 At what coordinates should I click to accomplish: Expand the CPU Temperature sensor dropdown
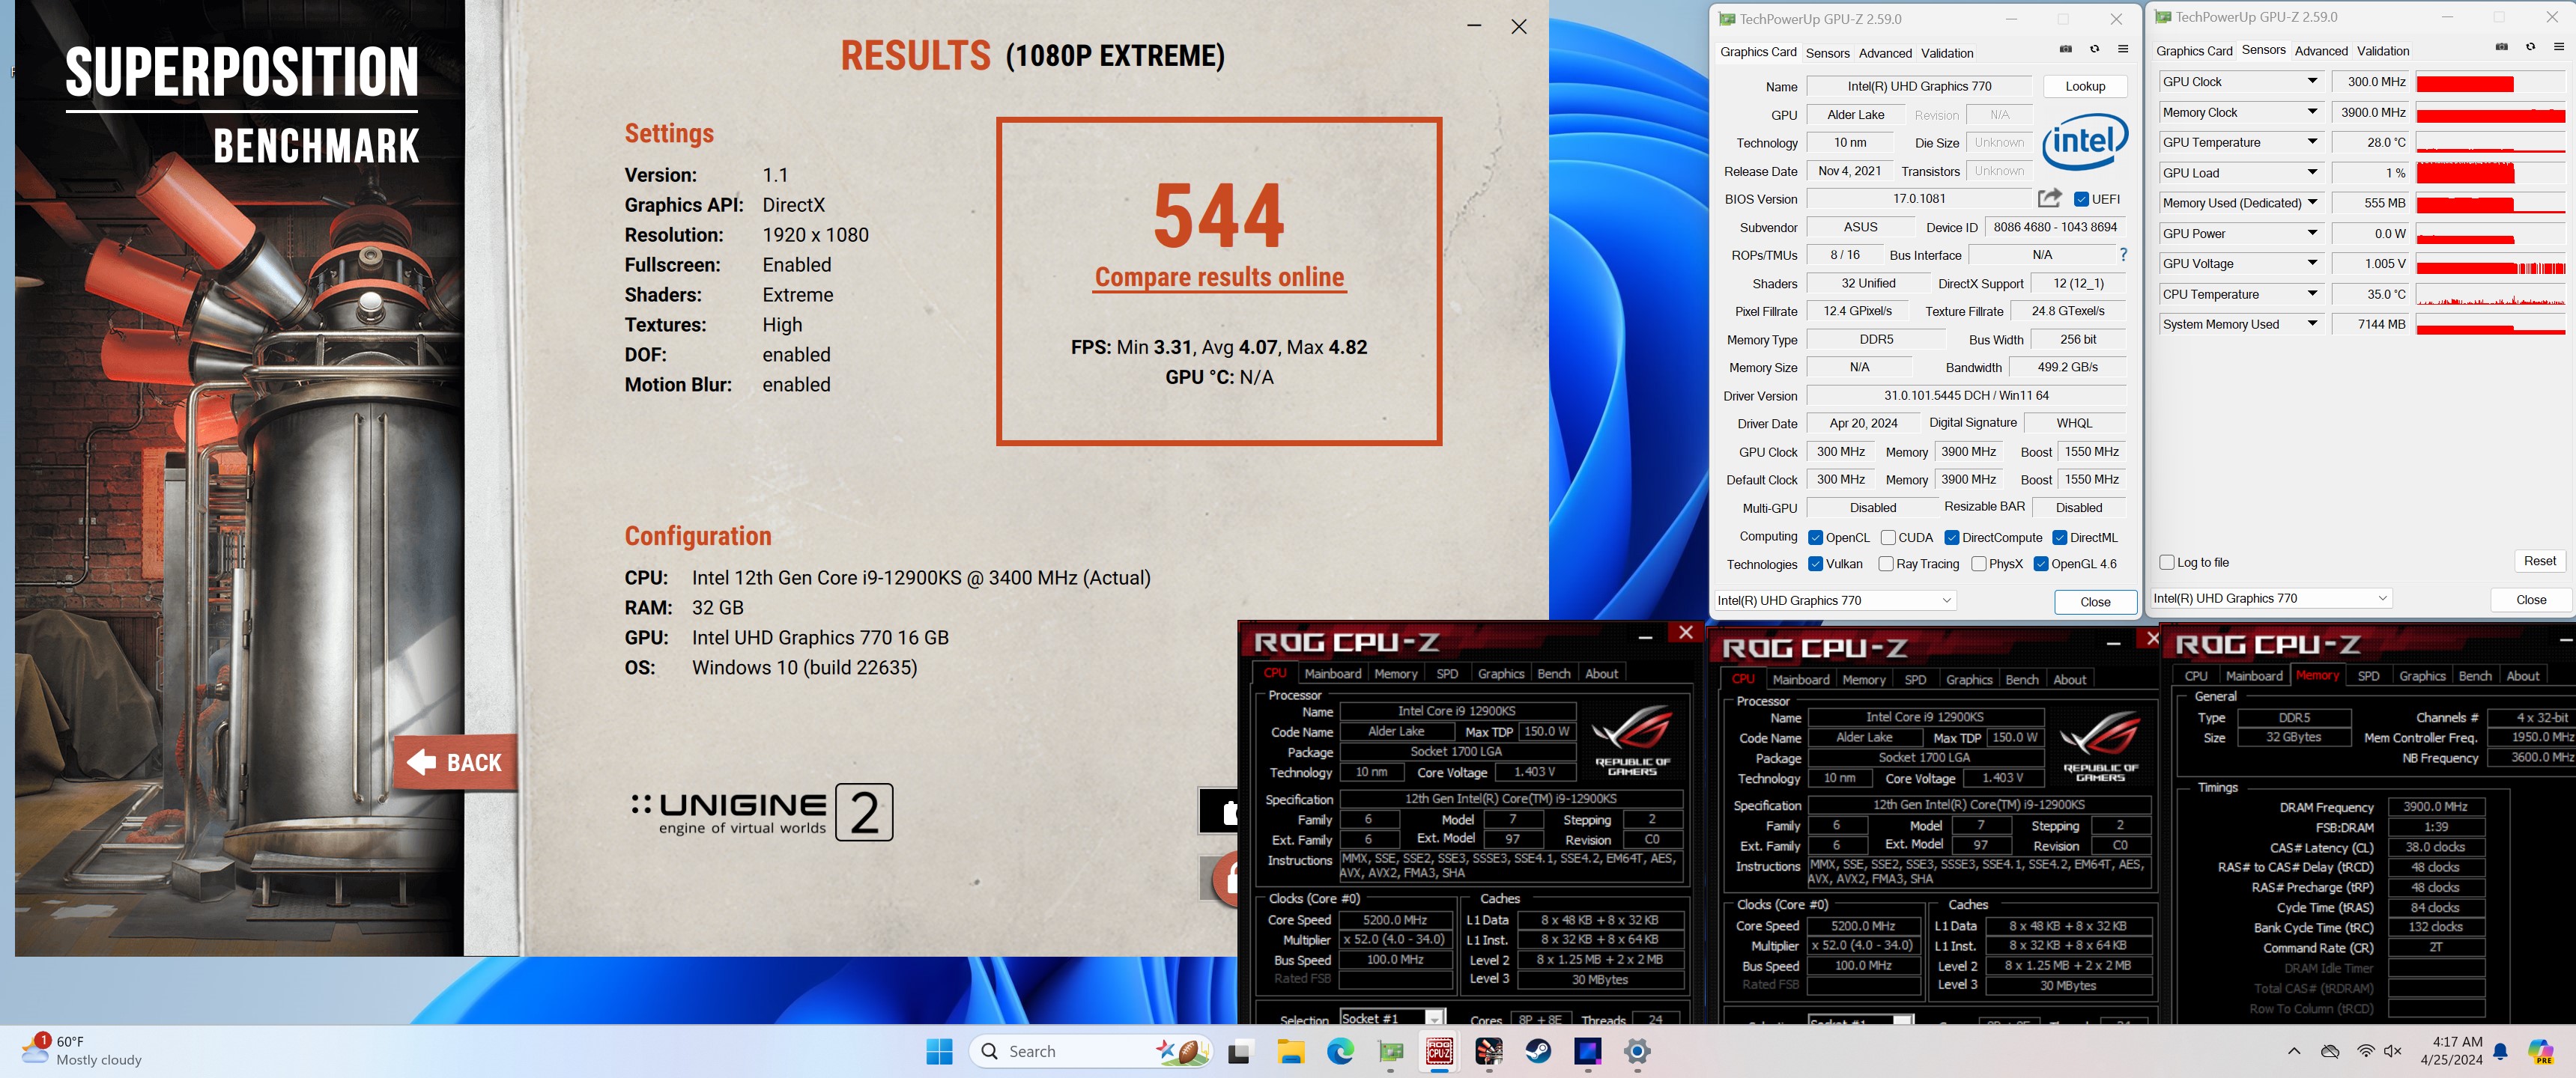tap(2312, 293)
